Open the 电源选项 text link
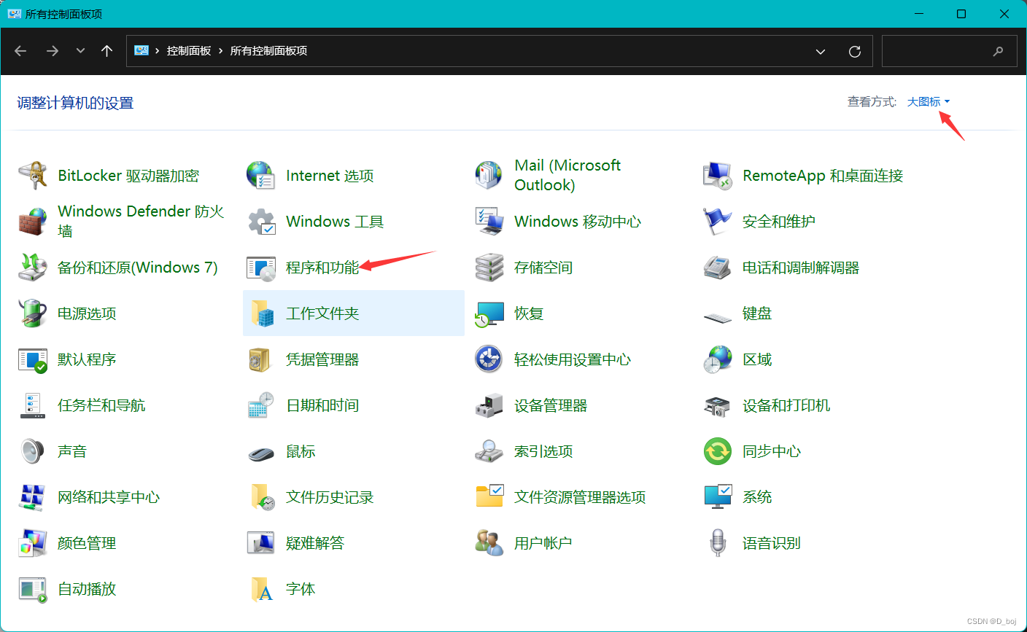The image size is (1027, 632). tap(87, 313)
